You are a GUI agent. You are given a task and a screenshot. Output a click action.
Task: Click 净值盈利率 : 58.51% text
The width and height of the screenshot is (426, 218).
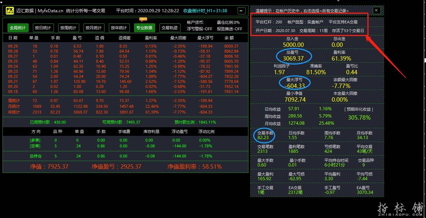click(195, 166)
